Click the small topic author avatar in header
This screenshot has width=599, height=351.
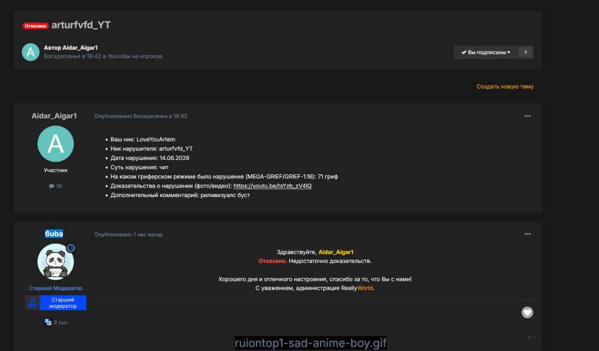[31, 52]
